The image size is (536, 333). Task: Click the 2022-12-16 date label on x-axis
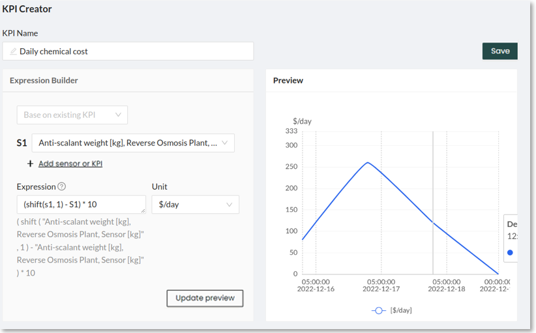coord(316,289)
